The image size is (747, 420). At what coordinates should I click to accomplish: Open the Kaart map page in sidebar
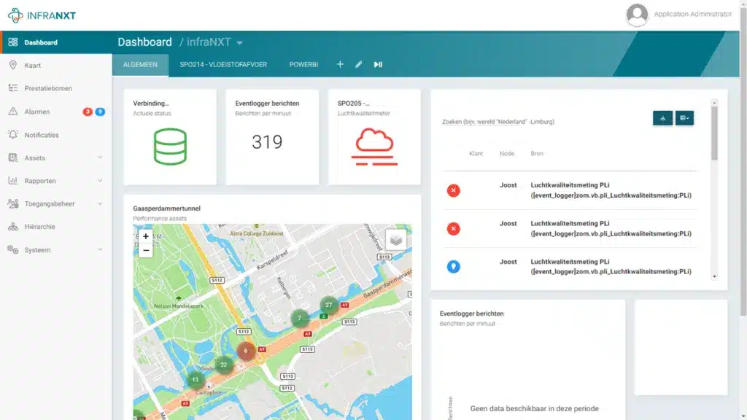(32, 66)
